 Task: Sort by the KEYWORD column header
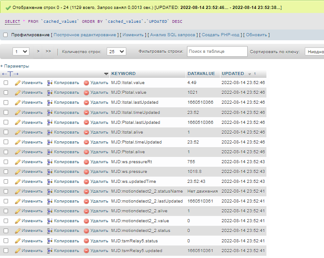123,74
